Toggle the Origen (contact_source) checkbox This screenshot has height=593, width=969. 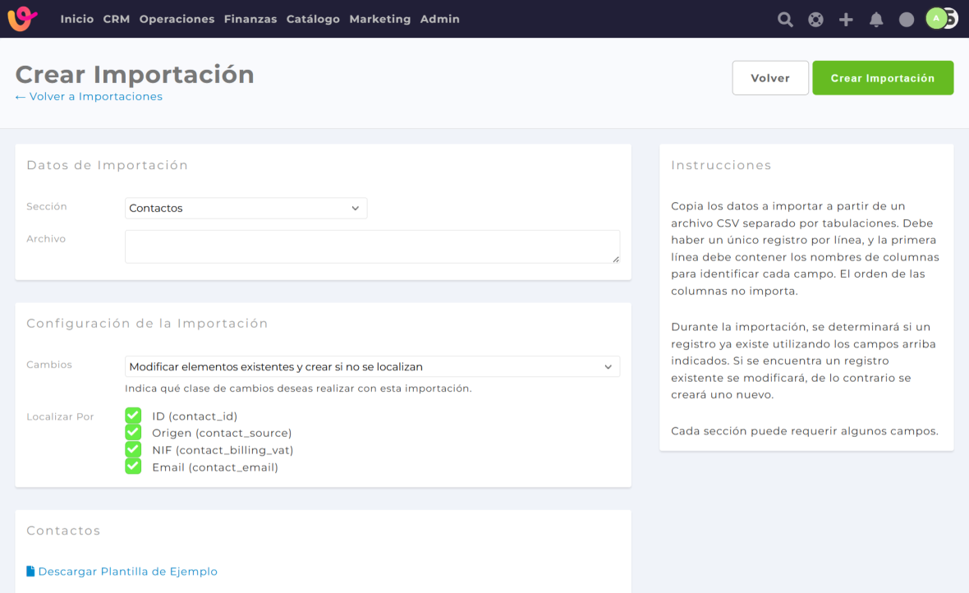[x=133, y=432]
